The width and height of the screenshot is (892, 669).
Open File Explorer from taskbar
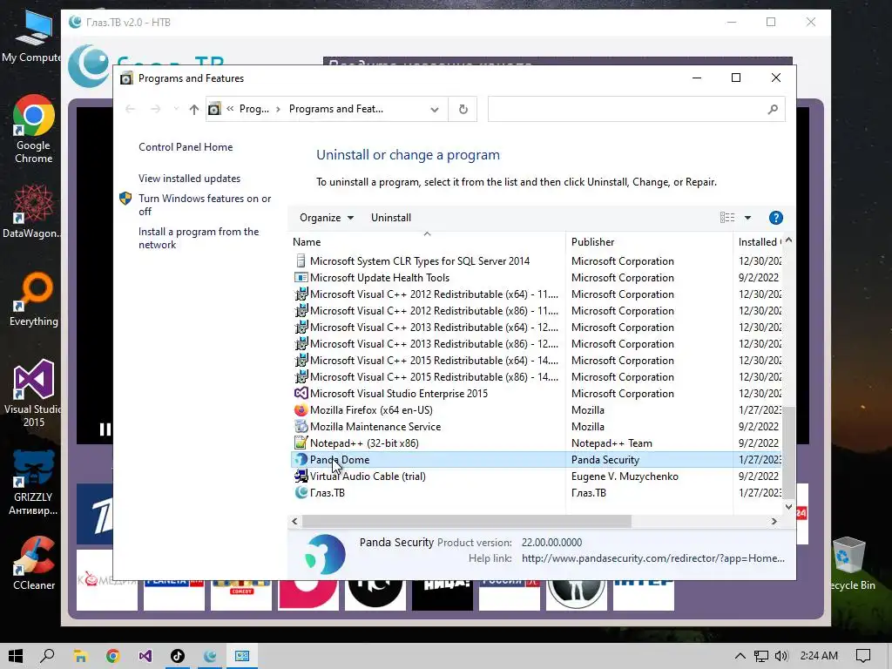click(80, 656)
